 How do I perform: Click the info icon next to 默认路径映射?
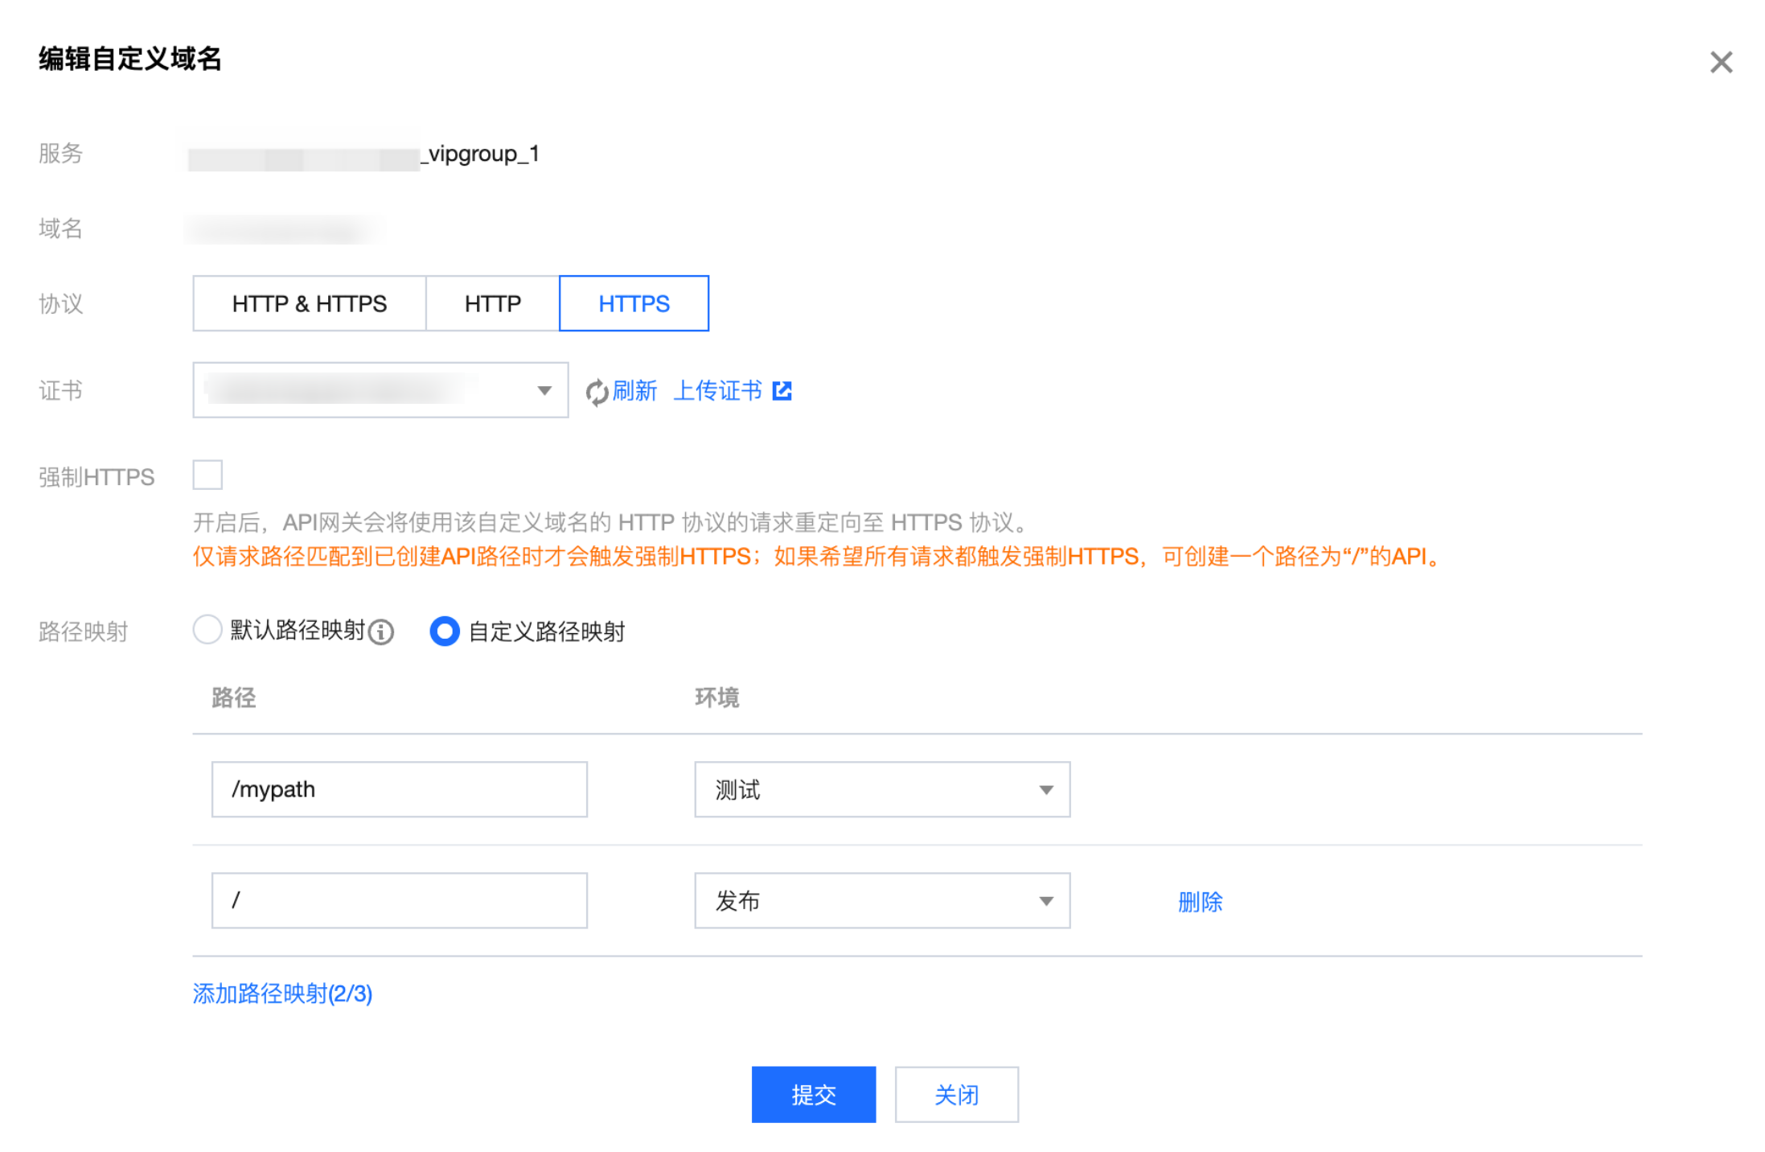point(381,632)
